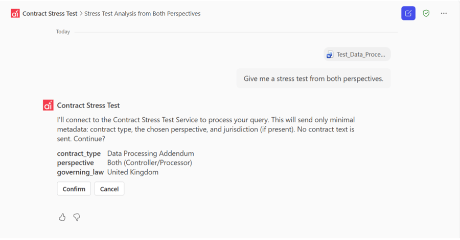Select the Both (Controller/Processor) perspective value

pos(149,163)
